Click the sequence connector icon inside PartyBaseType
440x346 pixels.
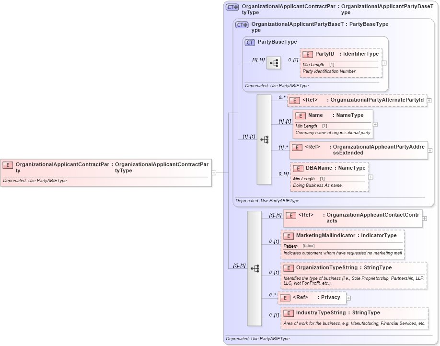pos(273,63)
